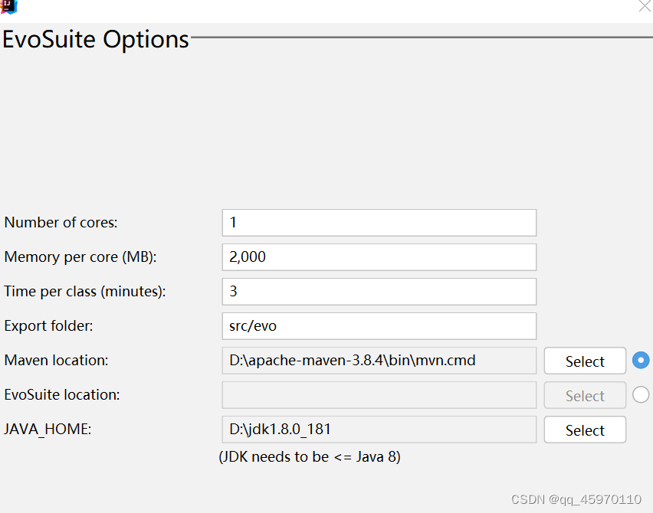Viewport: 653px width, 513px height.
Task: Click the disabled EvoSuite location Select button
Action: click(585, 395)
